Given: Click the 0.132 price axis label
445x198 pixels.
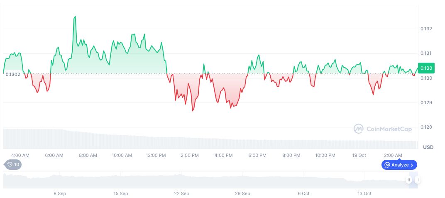Looking at the screenshot, I should point(426,29).
